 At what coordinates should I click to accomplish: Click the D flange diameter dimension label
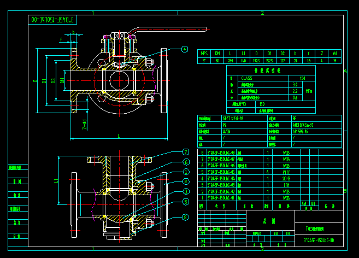(35, 81)
